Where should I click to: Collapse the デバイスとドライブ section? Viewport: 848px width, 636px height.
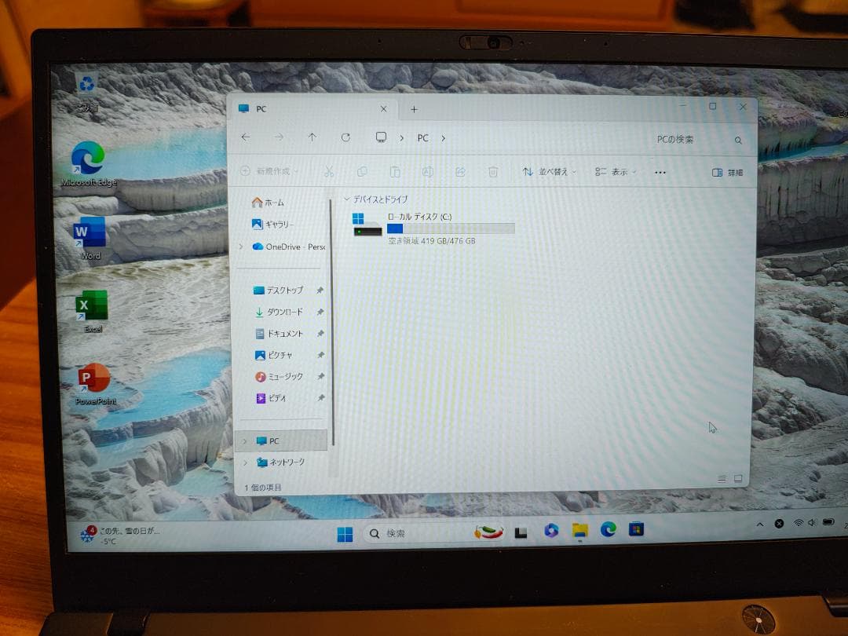click(345, 199)
